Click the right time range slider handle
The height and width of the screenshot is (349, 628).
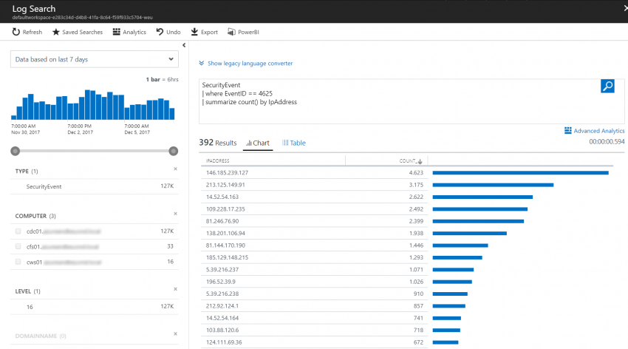click(174, 151)
